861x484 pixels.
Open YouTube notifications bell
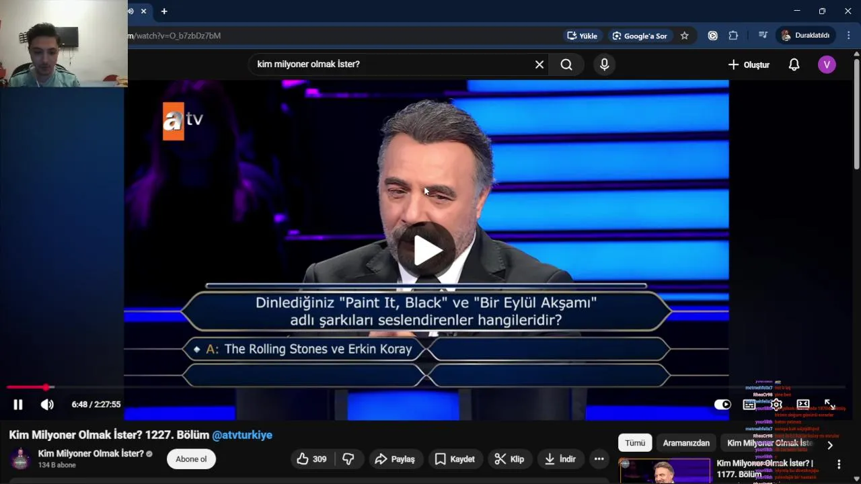click(x=794, y=65)
